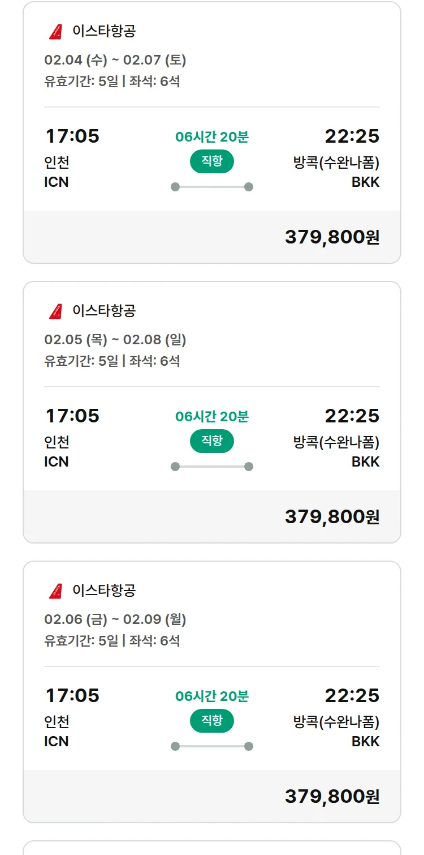Open the 02.06 (금) ~ 02.09 (월) date range

click(x=115, y=619)
